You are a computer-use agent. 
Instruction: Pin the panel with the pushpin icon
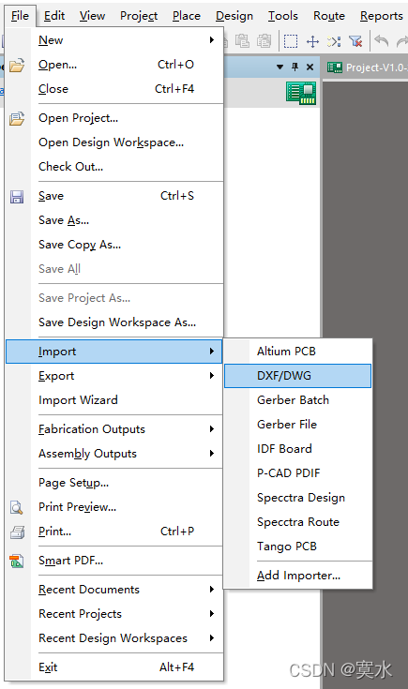(295, 67)
